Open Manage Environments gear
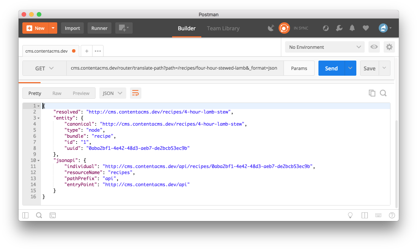Viewport: 417px width, 249px height. pos(389,47)
